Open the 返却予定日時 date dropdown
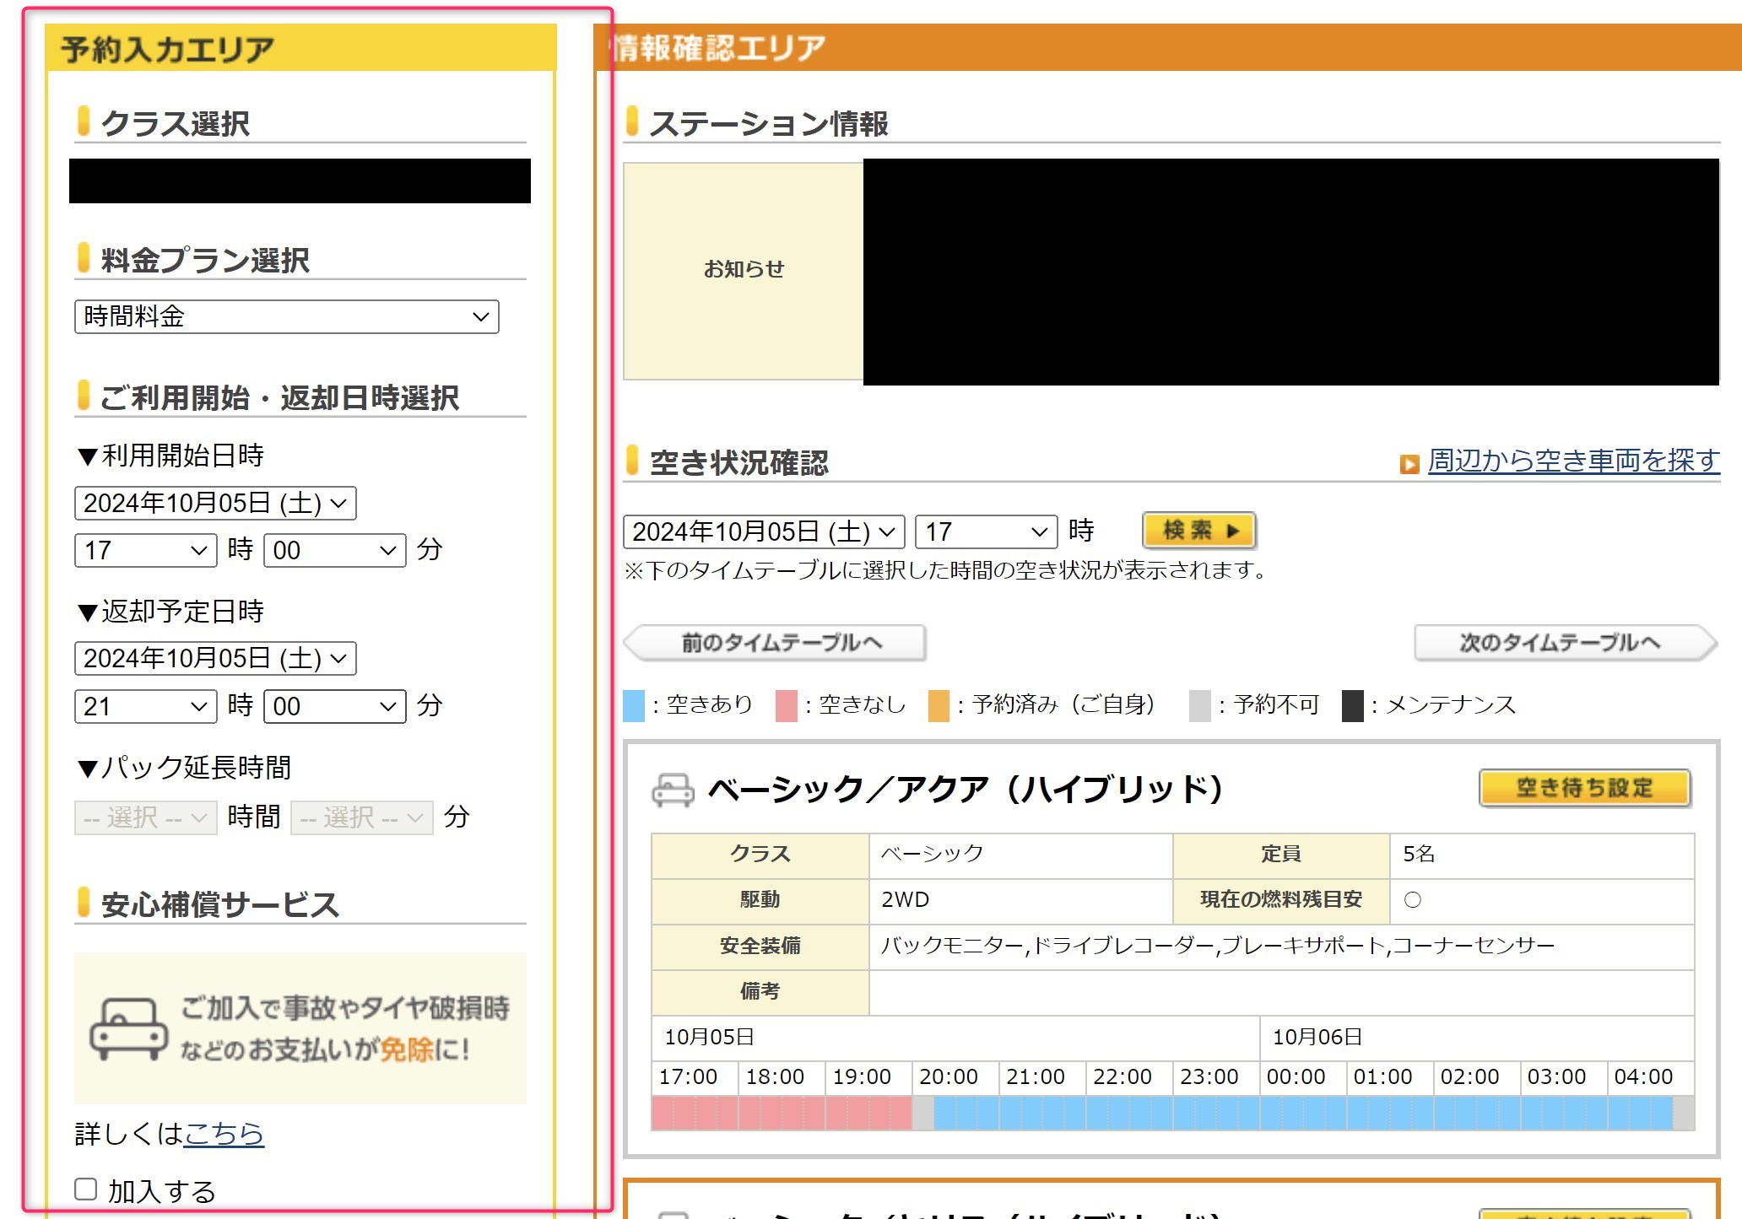Screen dimensions: 1742x1219 coord(215,658)
